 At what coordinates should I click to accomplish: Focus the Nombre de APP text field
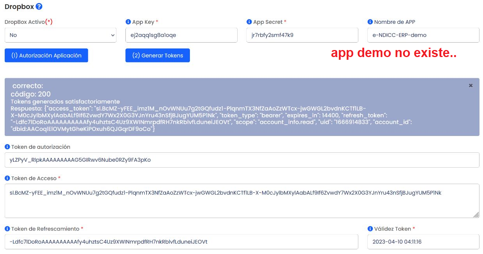point(423,35)
